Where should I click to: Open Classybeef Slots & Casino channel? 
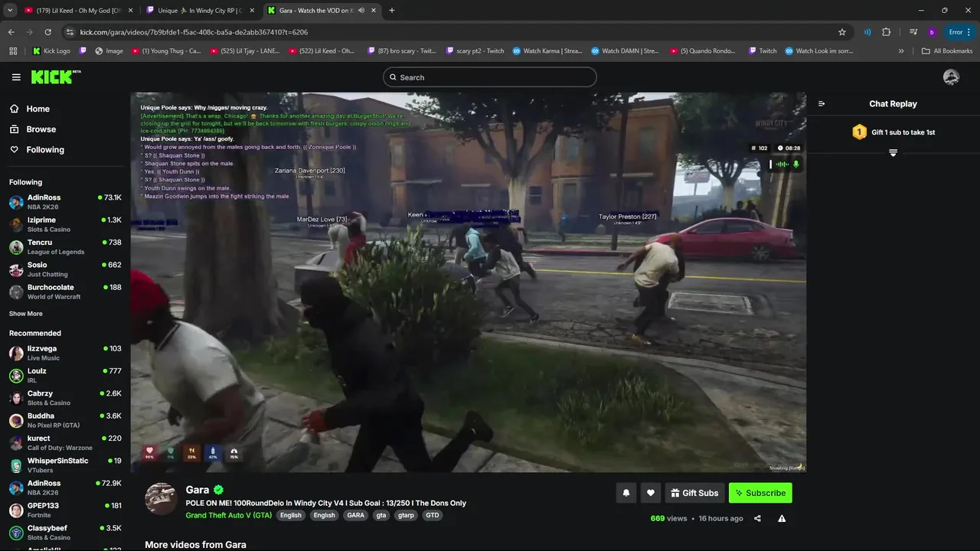tap(65, 533)
